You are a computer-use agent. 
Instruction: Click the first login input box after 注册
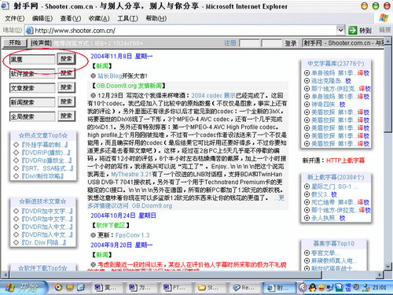tap(249, 43)
